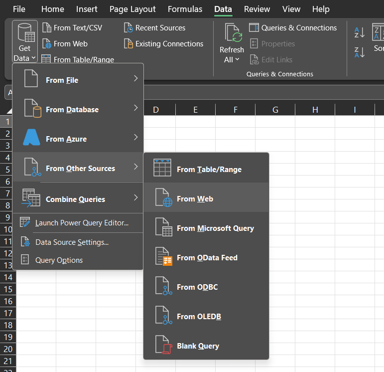The height and width of the screenshot is (372, 384).
Task: Select Blank Query from the submenu
Action: point(198,346)
